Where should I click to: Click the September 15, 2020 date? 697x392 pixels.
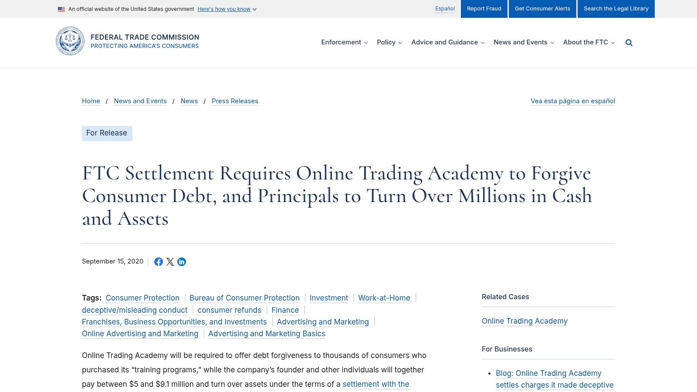(112, 261)
